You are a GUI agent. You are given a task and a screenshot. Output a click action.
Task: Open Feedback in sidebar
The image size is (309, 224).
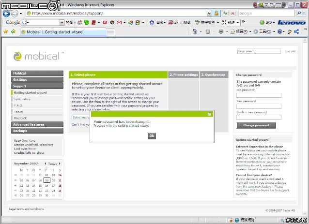37,118
